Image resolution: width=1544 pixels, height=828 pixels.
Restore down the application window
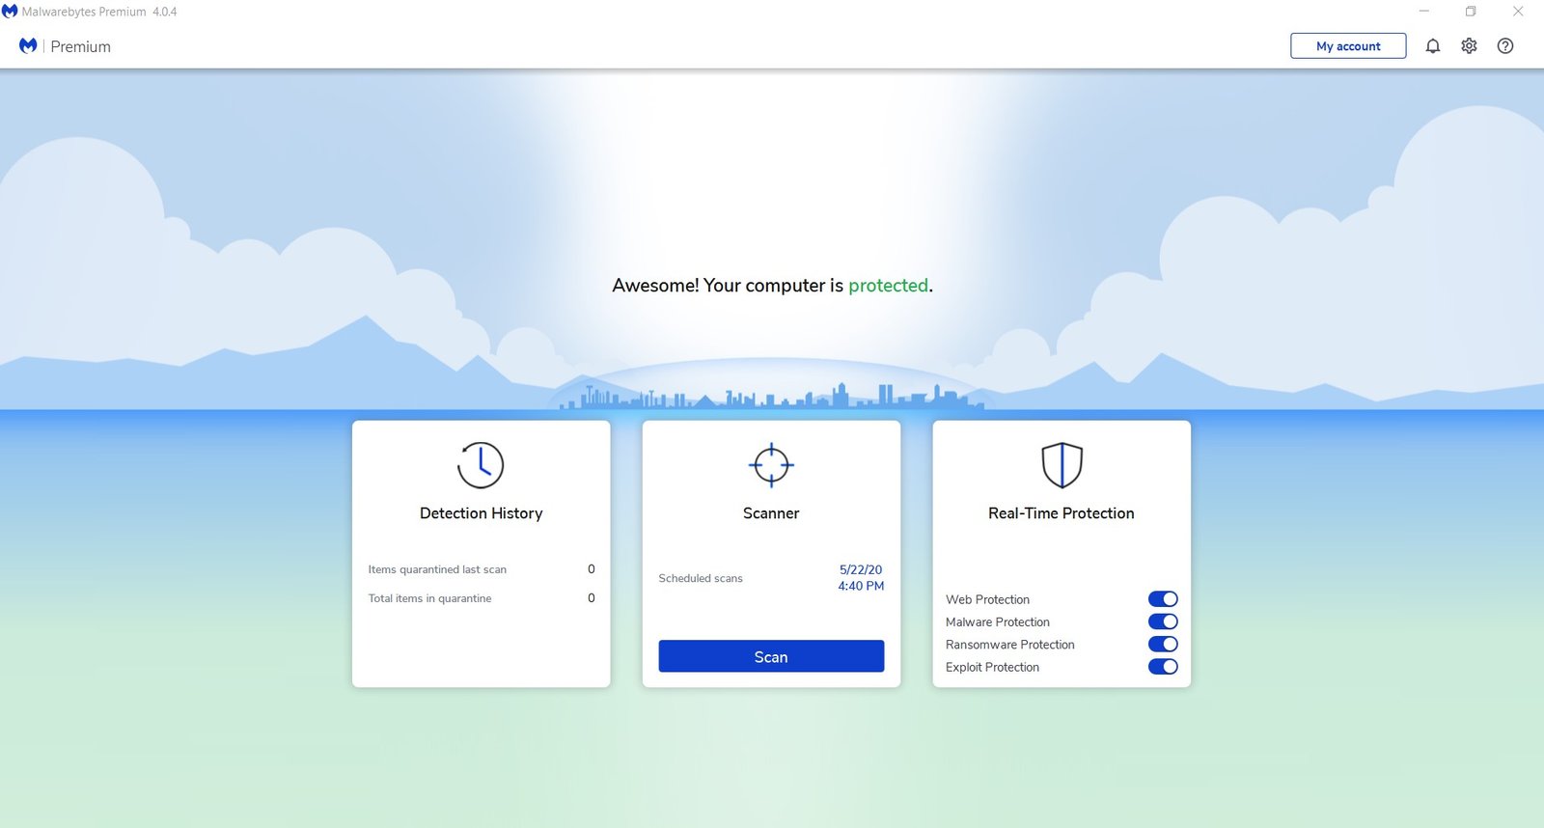pyautogui.click(x=1471, y=12)
